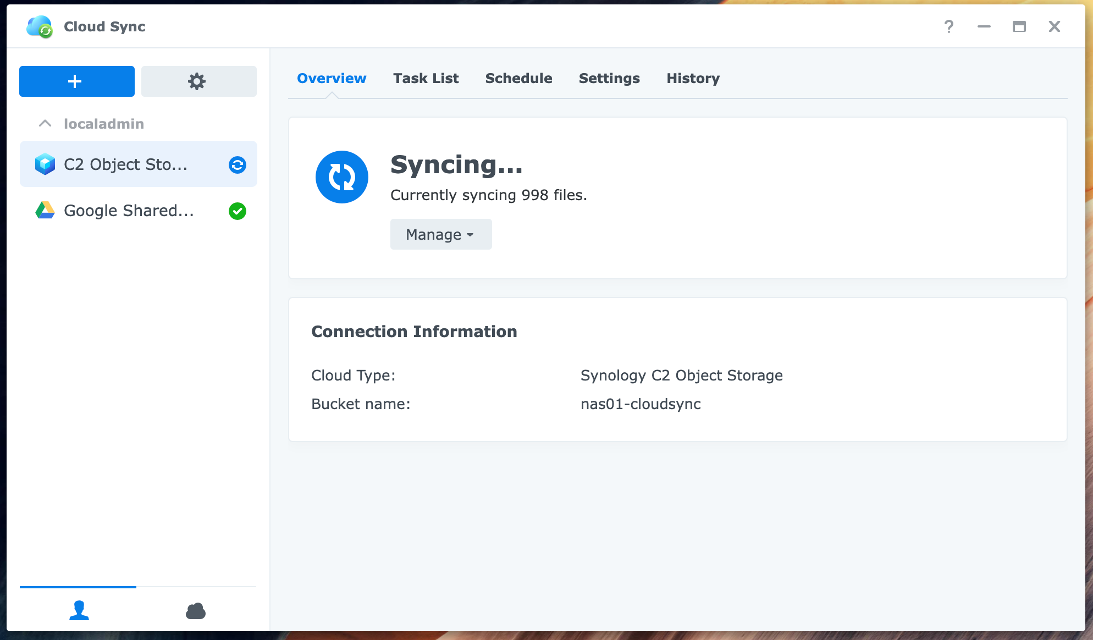Open the History tab
Image resolution: width=1093 pixels, height=640 pixels.
click(x=693, y=78)
